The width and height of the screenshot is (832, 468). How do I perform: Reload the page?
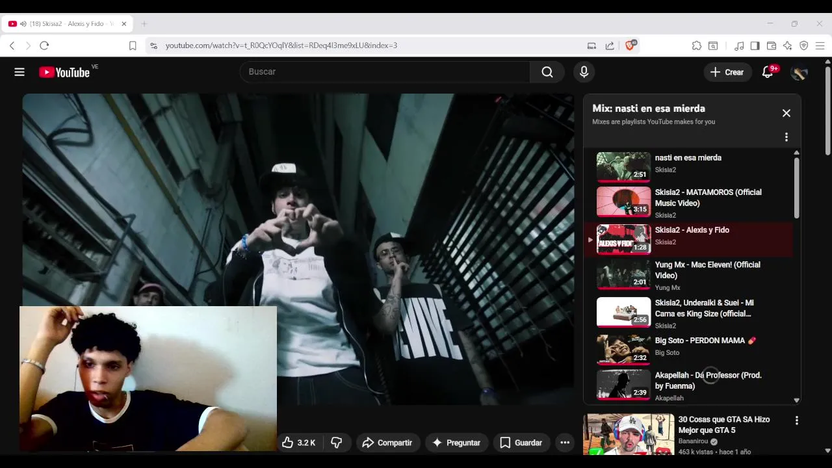[x=44, y=45]
